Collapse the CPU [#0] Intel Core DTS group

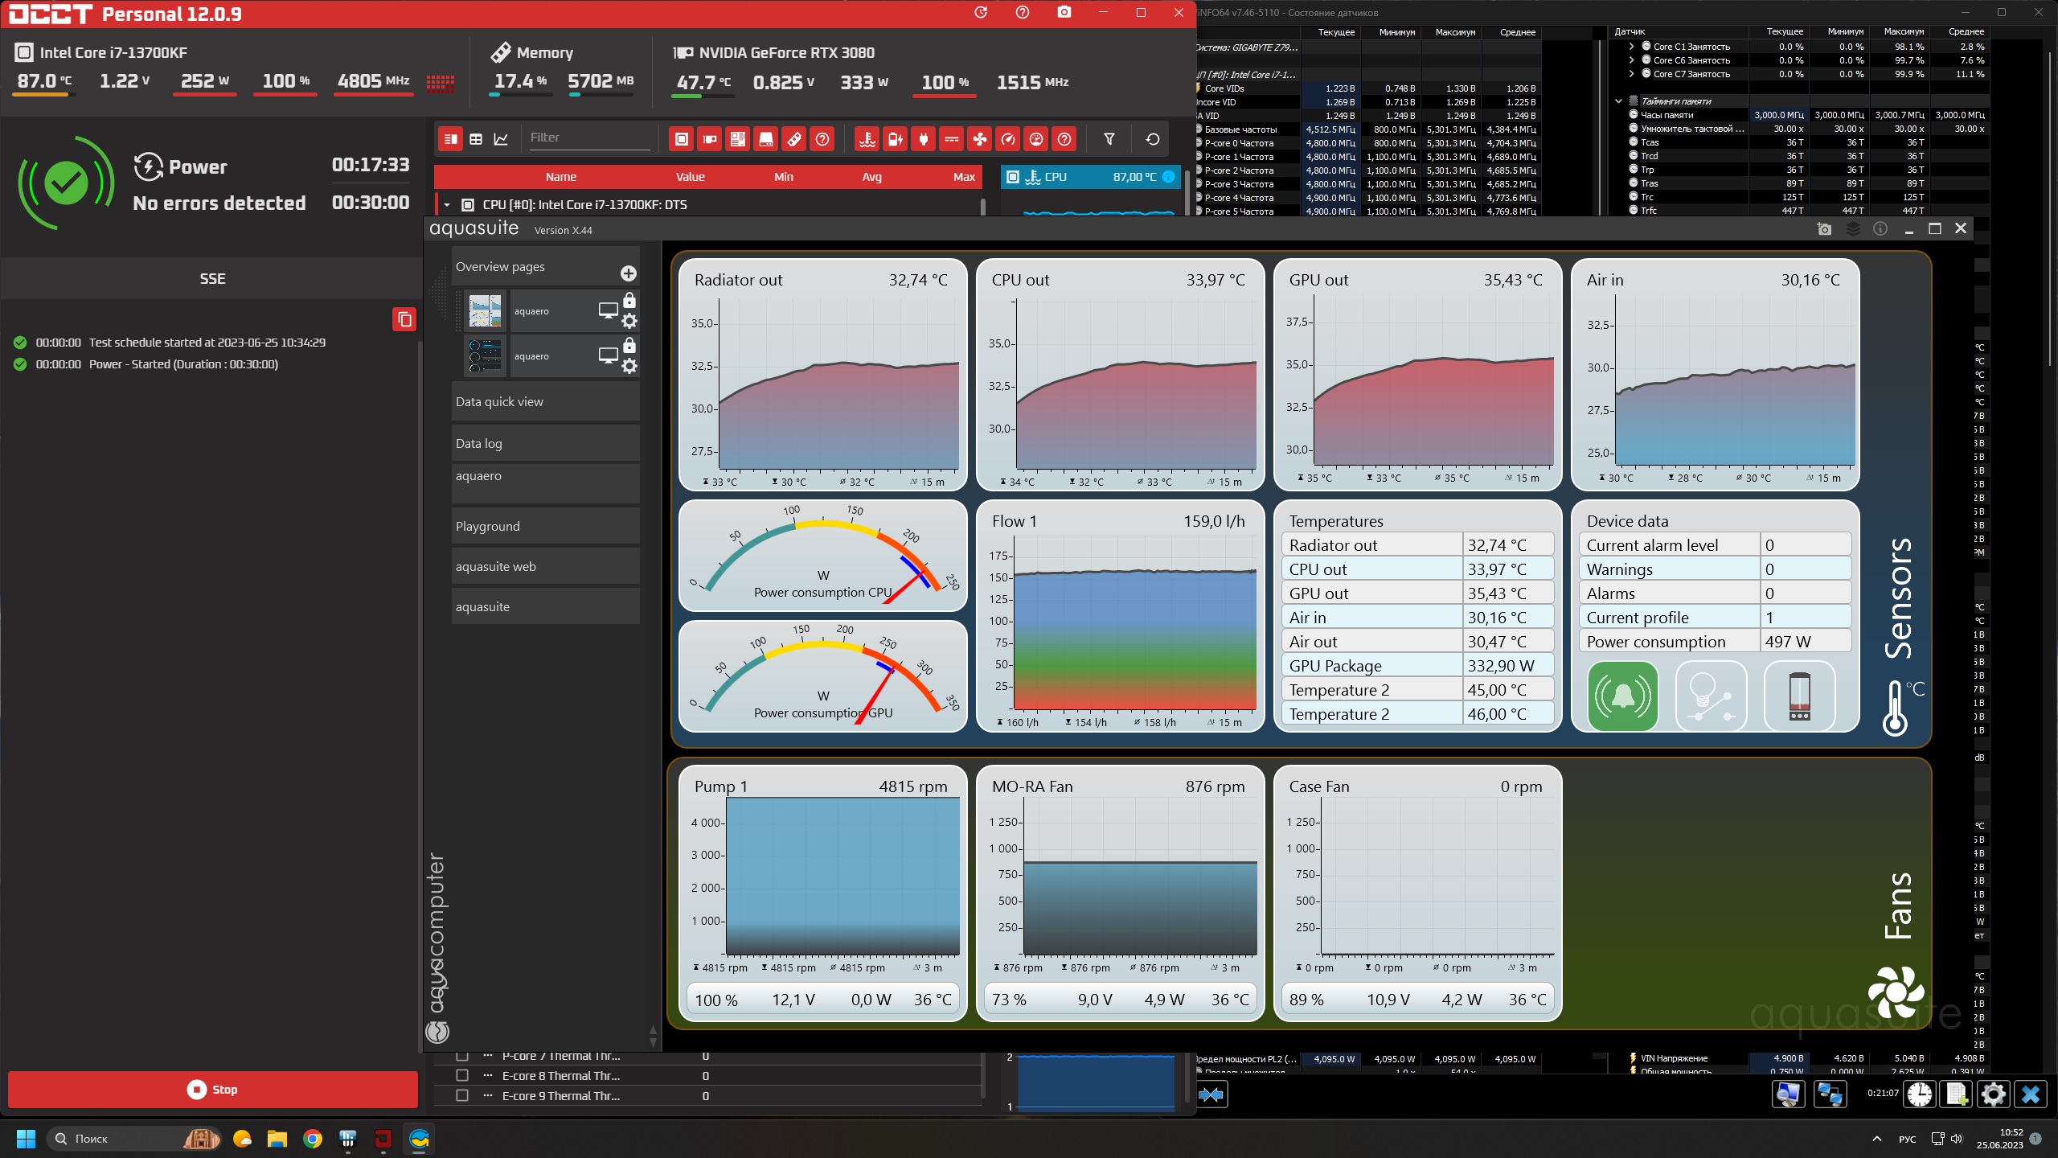(x=447, y=205)
